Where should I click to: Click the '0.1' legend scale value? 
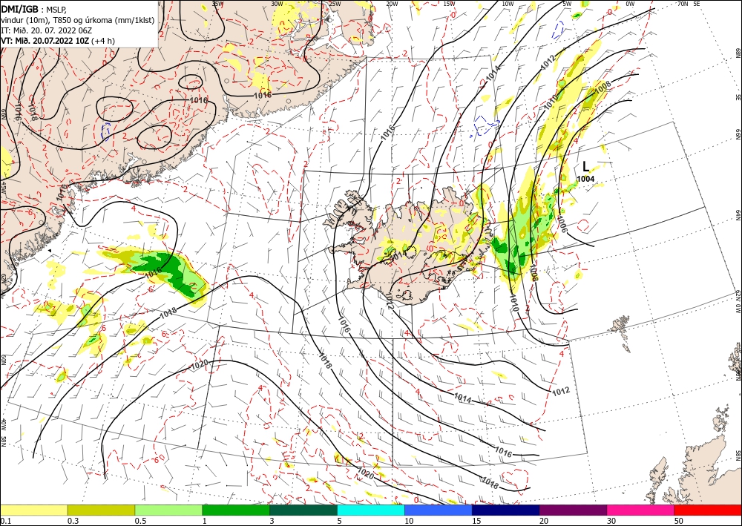[4, 521]
